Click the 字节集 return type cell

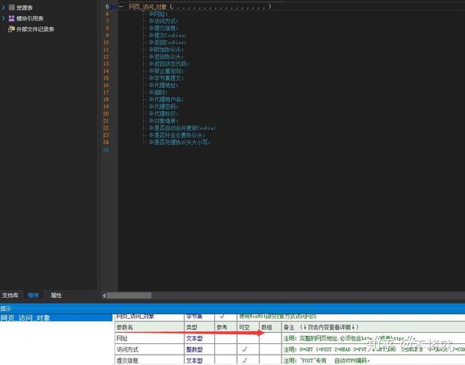click(200, 317)
